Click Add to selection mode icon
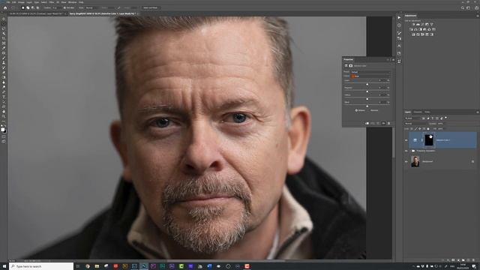 (x=28, y=7)
